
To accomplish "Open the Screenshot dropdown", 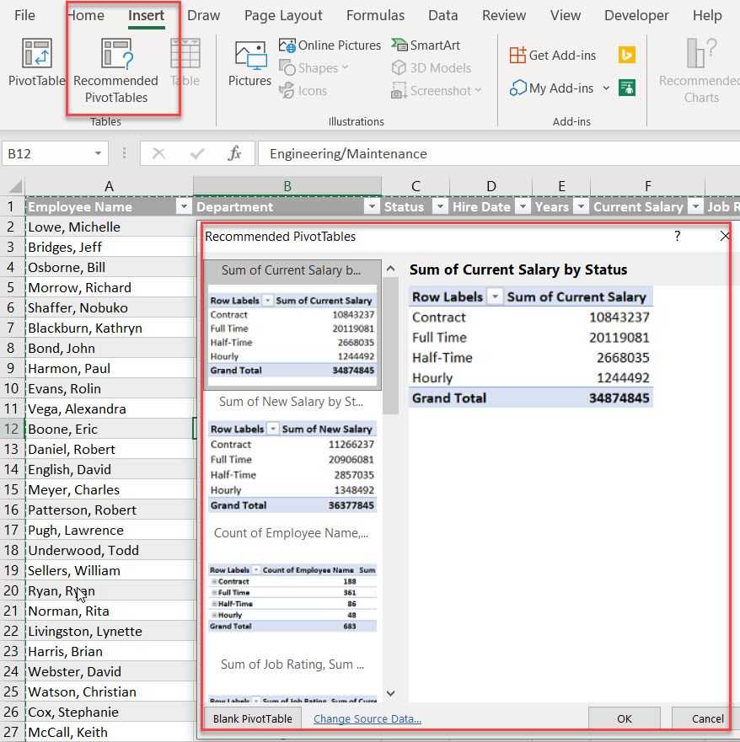I will click(x=436, y=90).
